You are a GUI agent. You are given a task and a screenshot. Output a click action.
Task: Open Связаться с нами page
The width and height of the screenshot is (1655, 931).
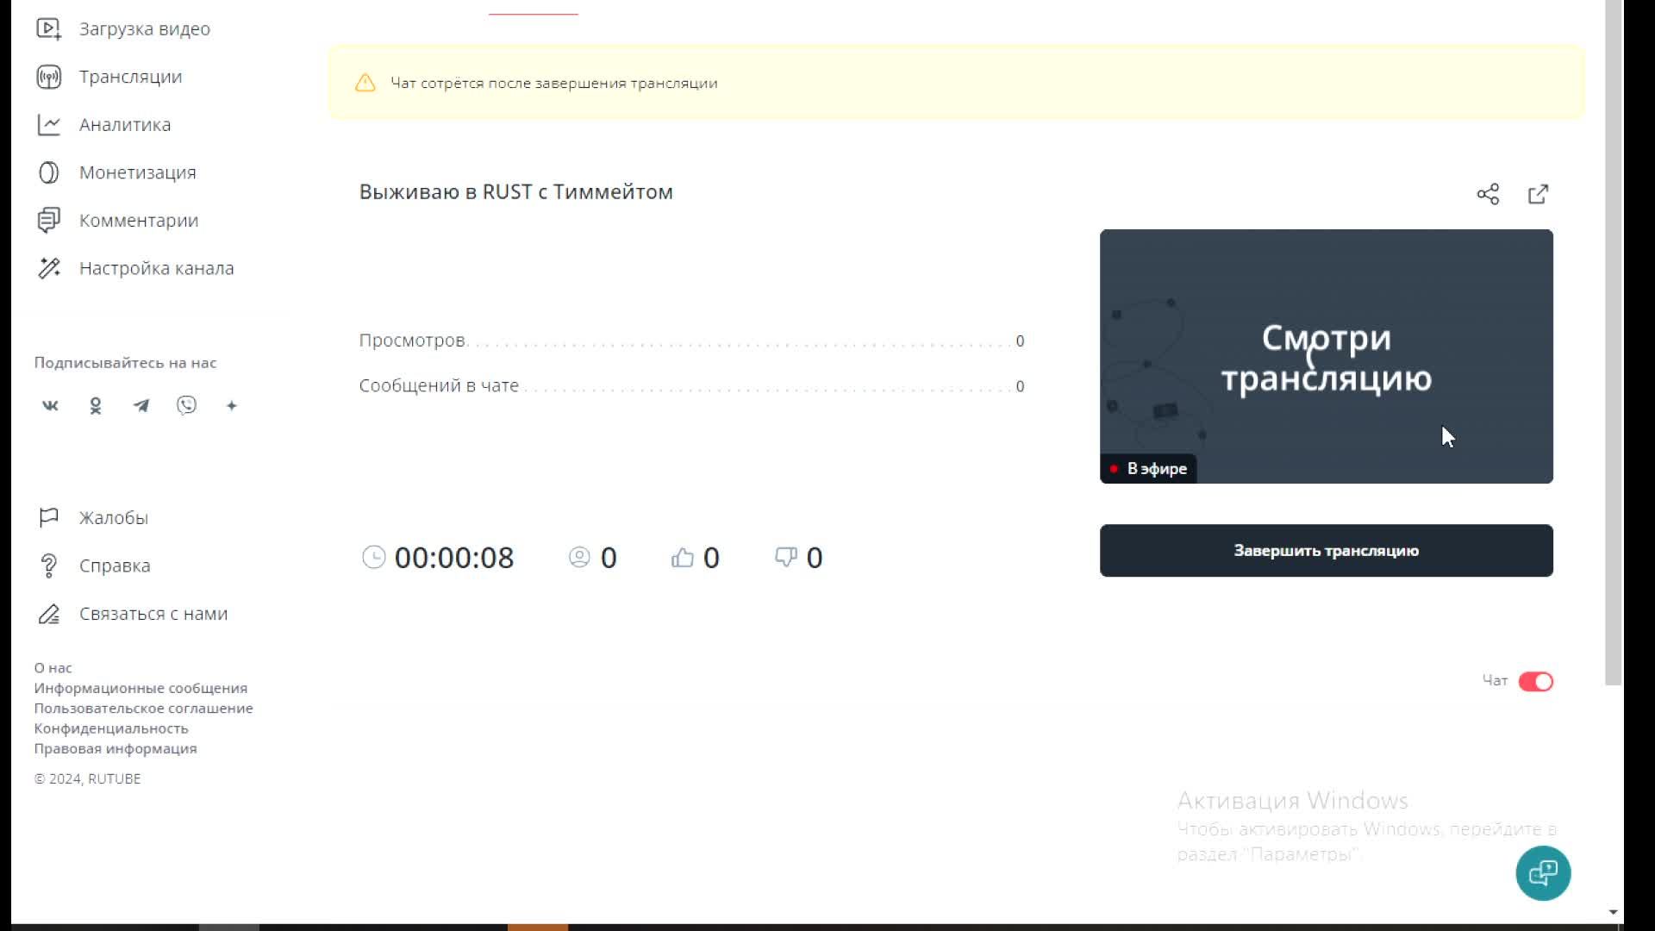(153, 614)
